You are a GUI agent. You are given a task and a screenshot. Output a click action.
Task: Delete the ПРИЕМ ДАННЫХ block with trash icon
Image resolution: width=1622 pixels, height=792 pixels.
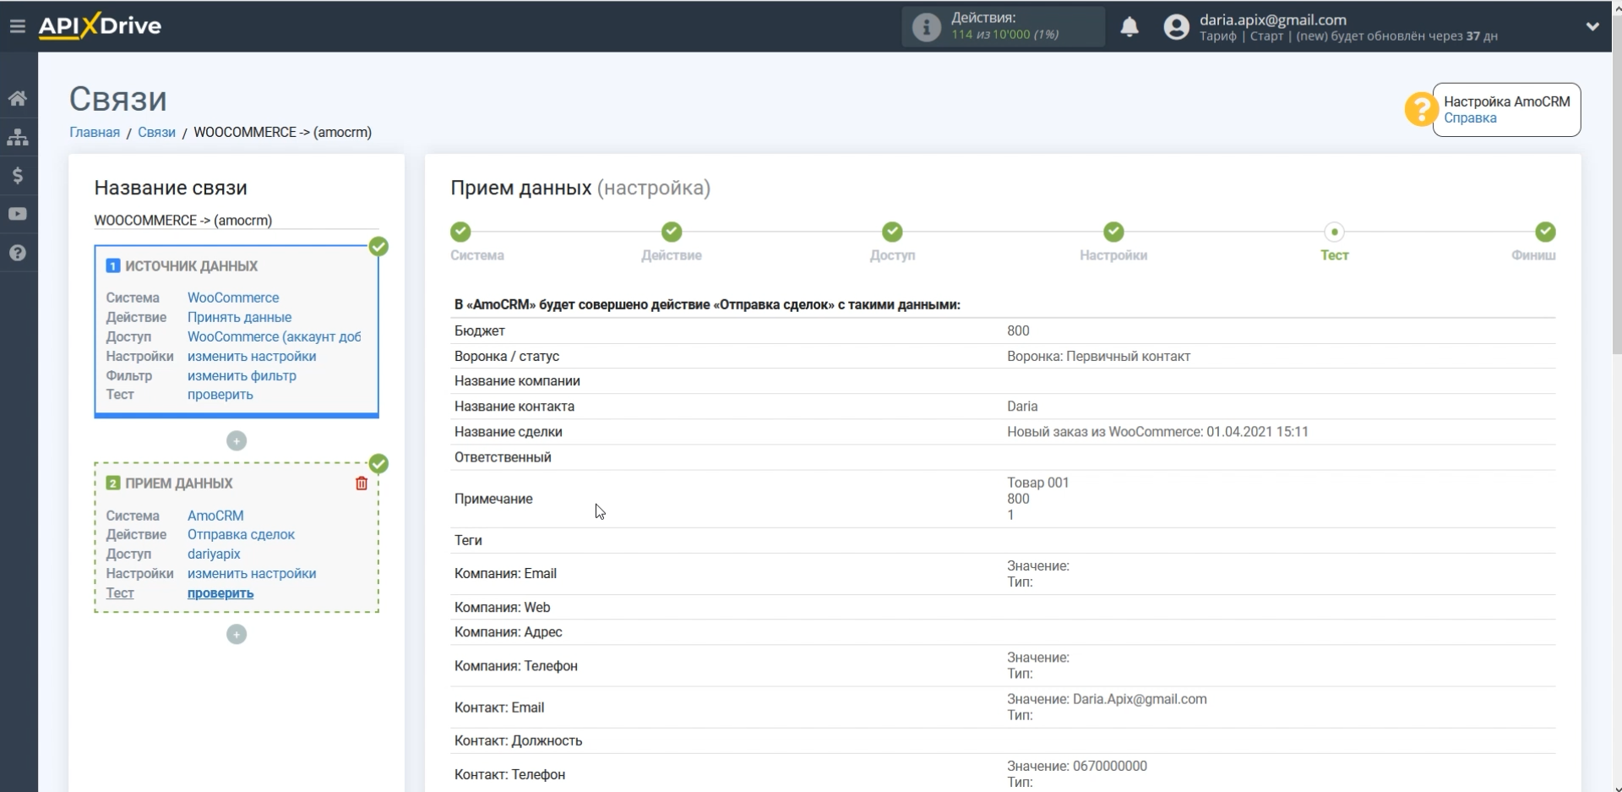click(x=362, y=483)
